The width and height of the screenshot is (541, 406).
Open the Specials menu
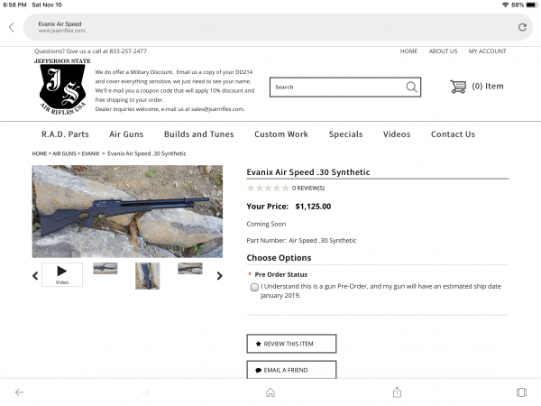pyautogui.click(x=345, y=134)
